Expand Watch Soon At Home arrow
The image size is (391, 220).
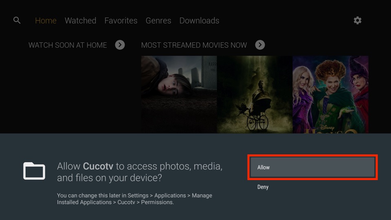120,45
